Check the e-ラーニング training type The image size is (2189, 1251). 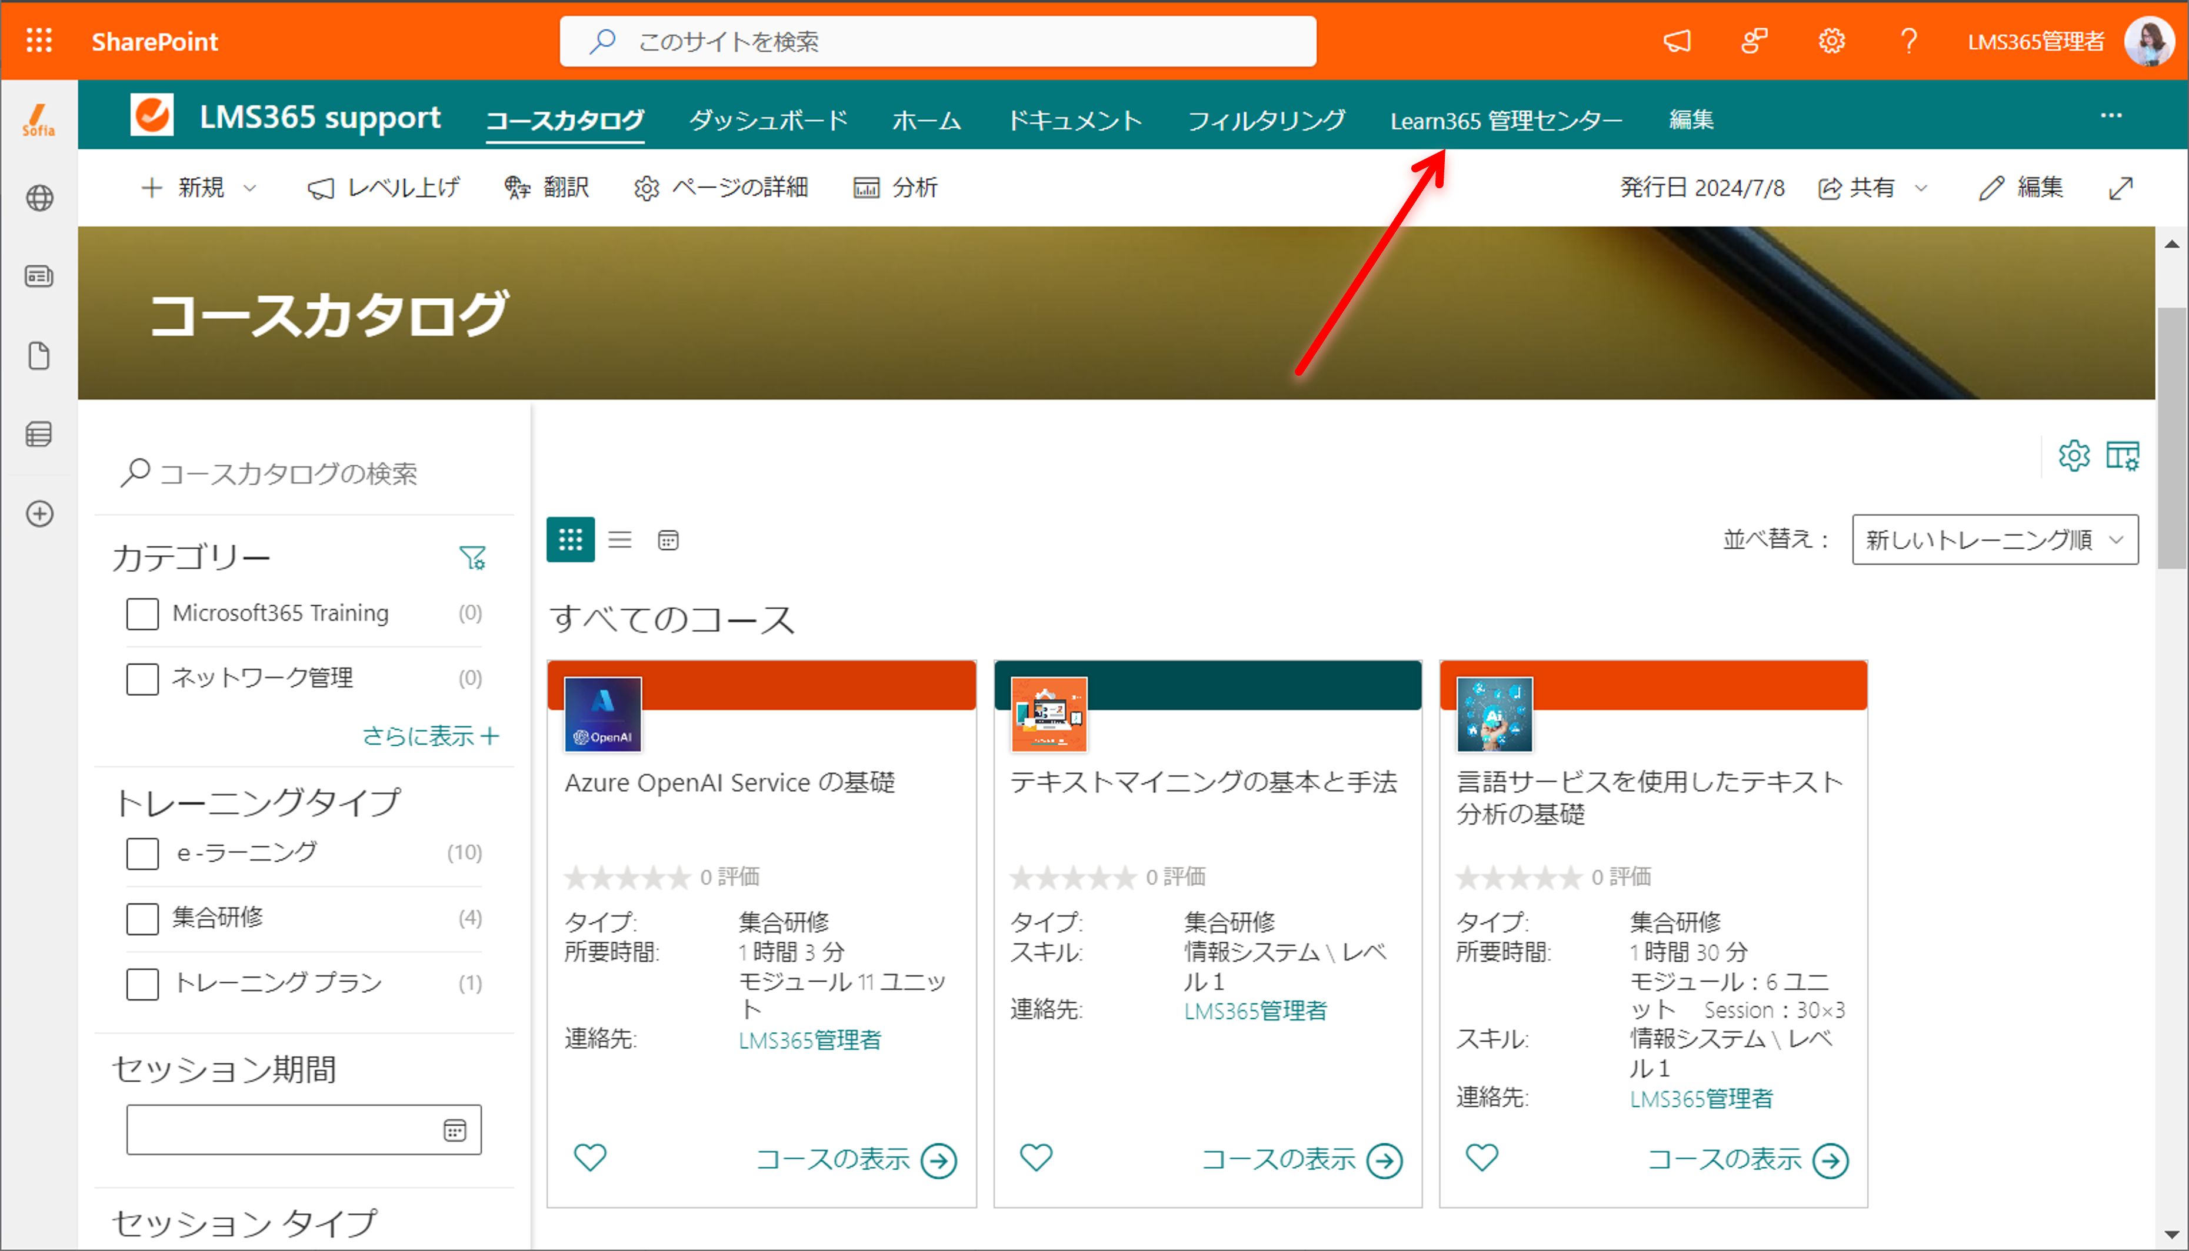click(x=142, y=854)
